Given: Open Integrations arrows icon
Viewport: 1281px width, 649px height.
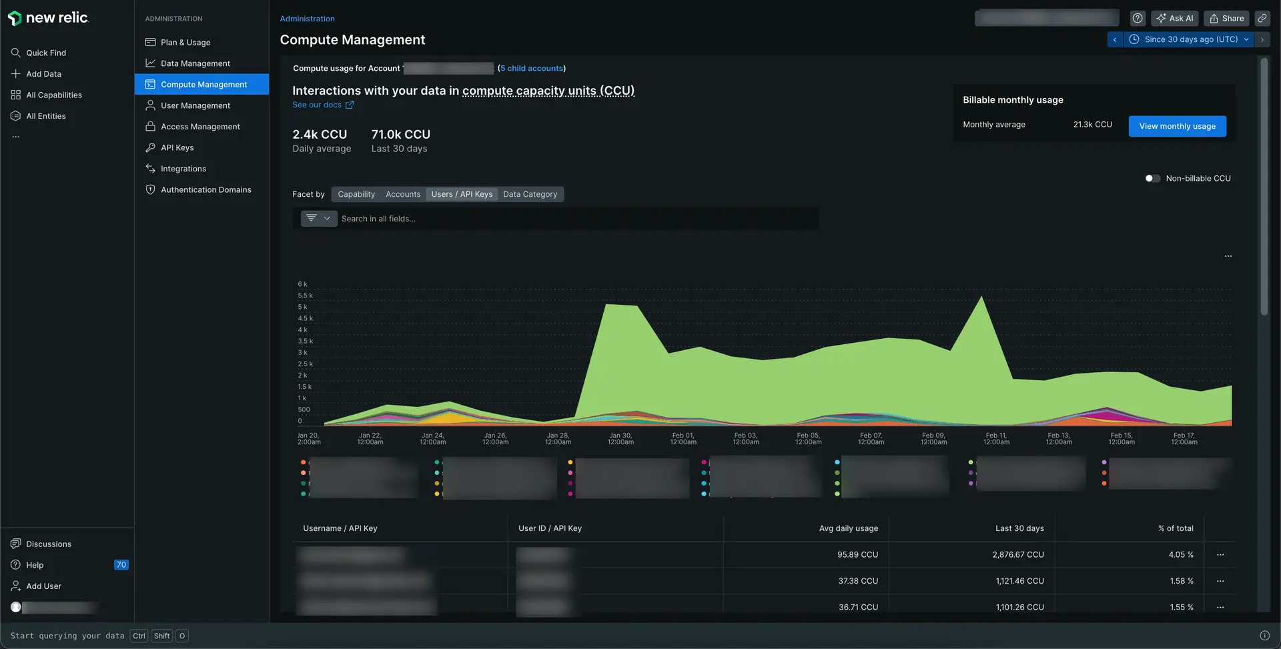Looking at the screenshot, I should click(150, 168).
